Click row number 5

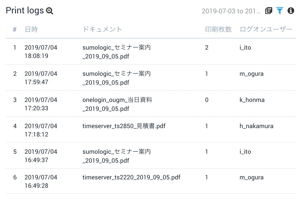pyautogui.click(x=15, y=152)
